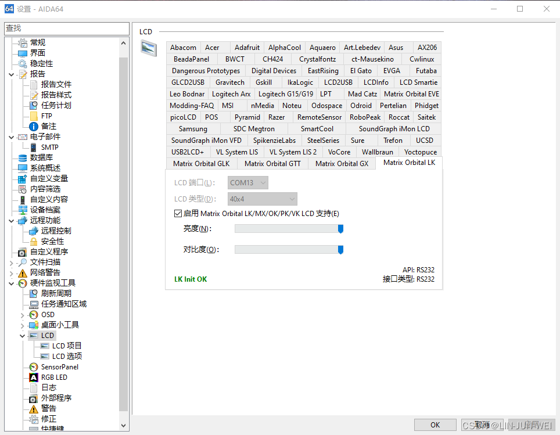Expand the 文件扫描 tree node

pyautogui.click(x=12, y=263)
